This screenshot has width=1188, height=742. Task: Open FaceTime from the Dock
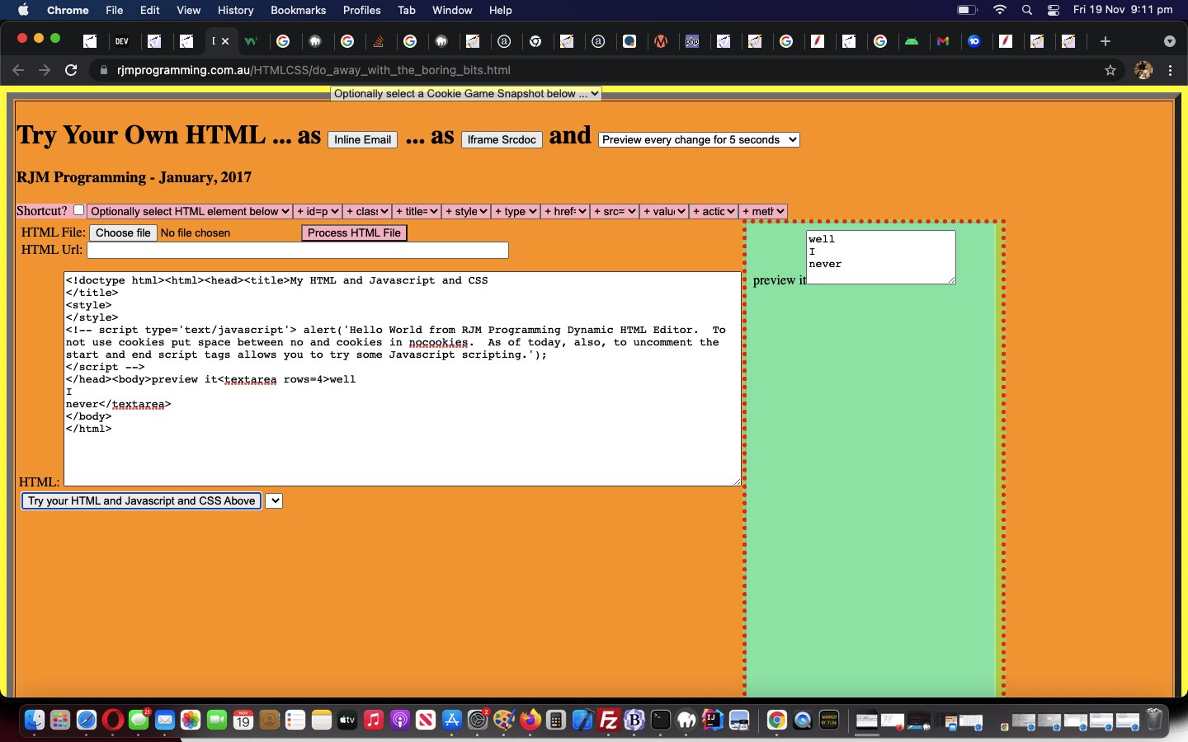tap(217, 720)
